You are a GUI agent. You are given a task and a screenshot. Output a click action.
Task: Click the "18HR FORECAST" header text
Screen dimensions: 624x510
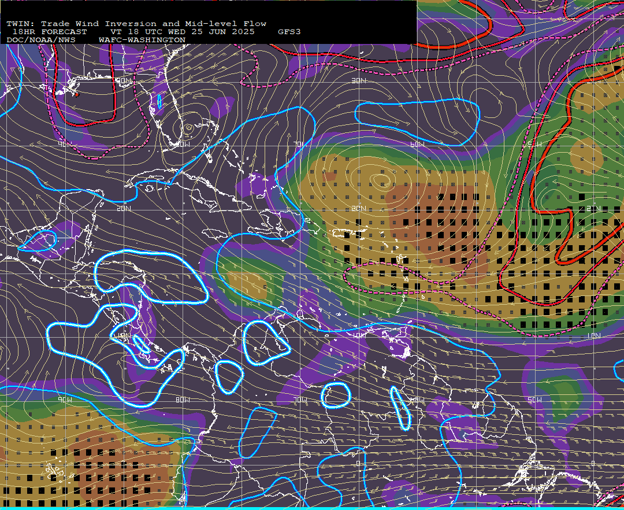pos(49,32)
